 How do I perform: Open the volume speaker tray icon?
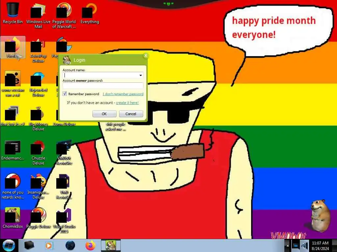coord(304,245)
